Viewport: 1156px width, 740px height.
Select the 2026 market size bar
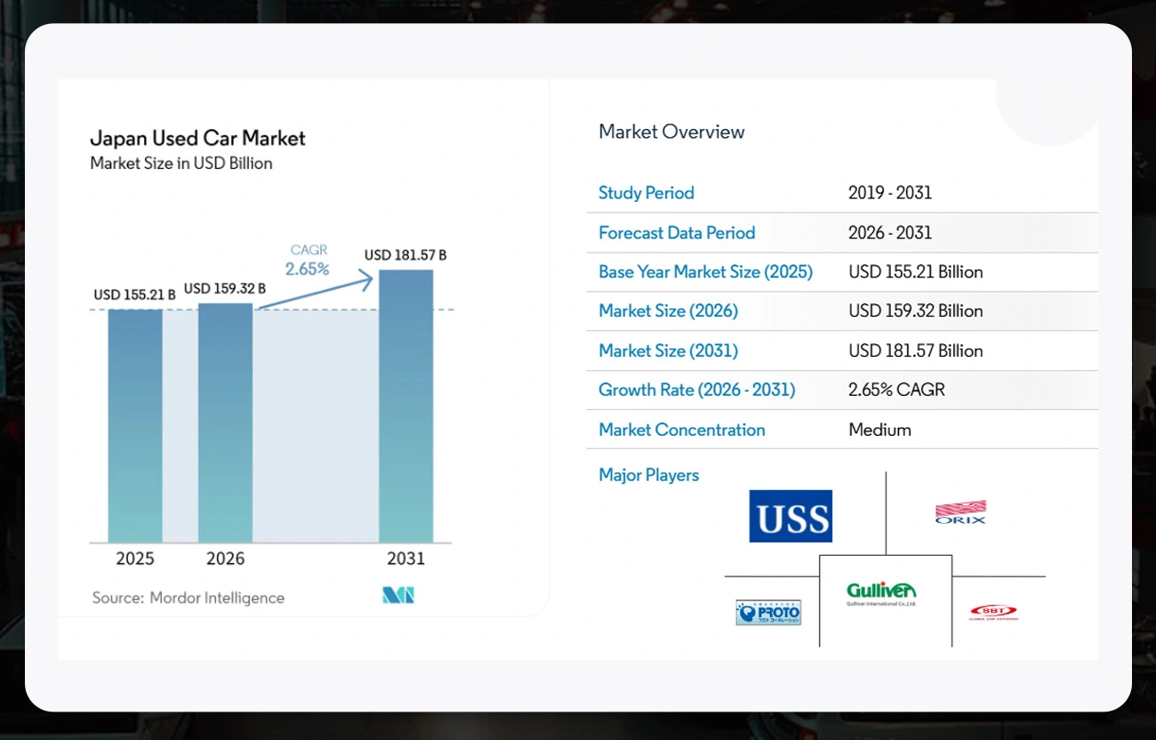(x=225, y=422)
